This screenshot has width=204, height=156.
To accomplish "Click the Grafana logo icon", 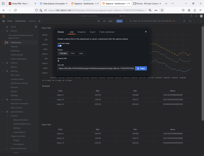I will [x=4, y=16].
